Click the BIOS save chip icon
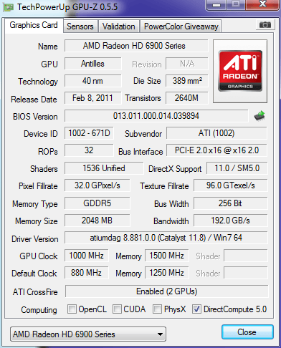Viewport: 281px width, 348px height. tap(259, 116)
